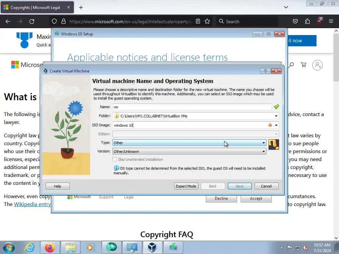Click the Firefox URL address field
The image size is (339, 254).
pos(131,21)
